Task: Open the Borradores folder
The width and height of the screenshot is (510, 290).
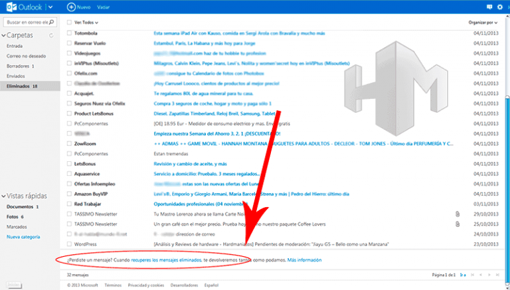Action: click(x=20, y=66)
